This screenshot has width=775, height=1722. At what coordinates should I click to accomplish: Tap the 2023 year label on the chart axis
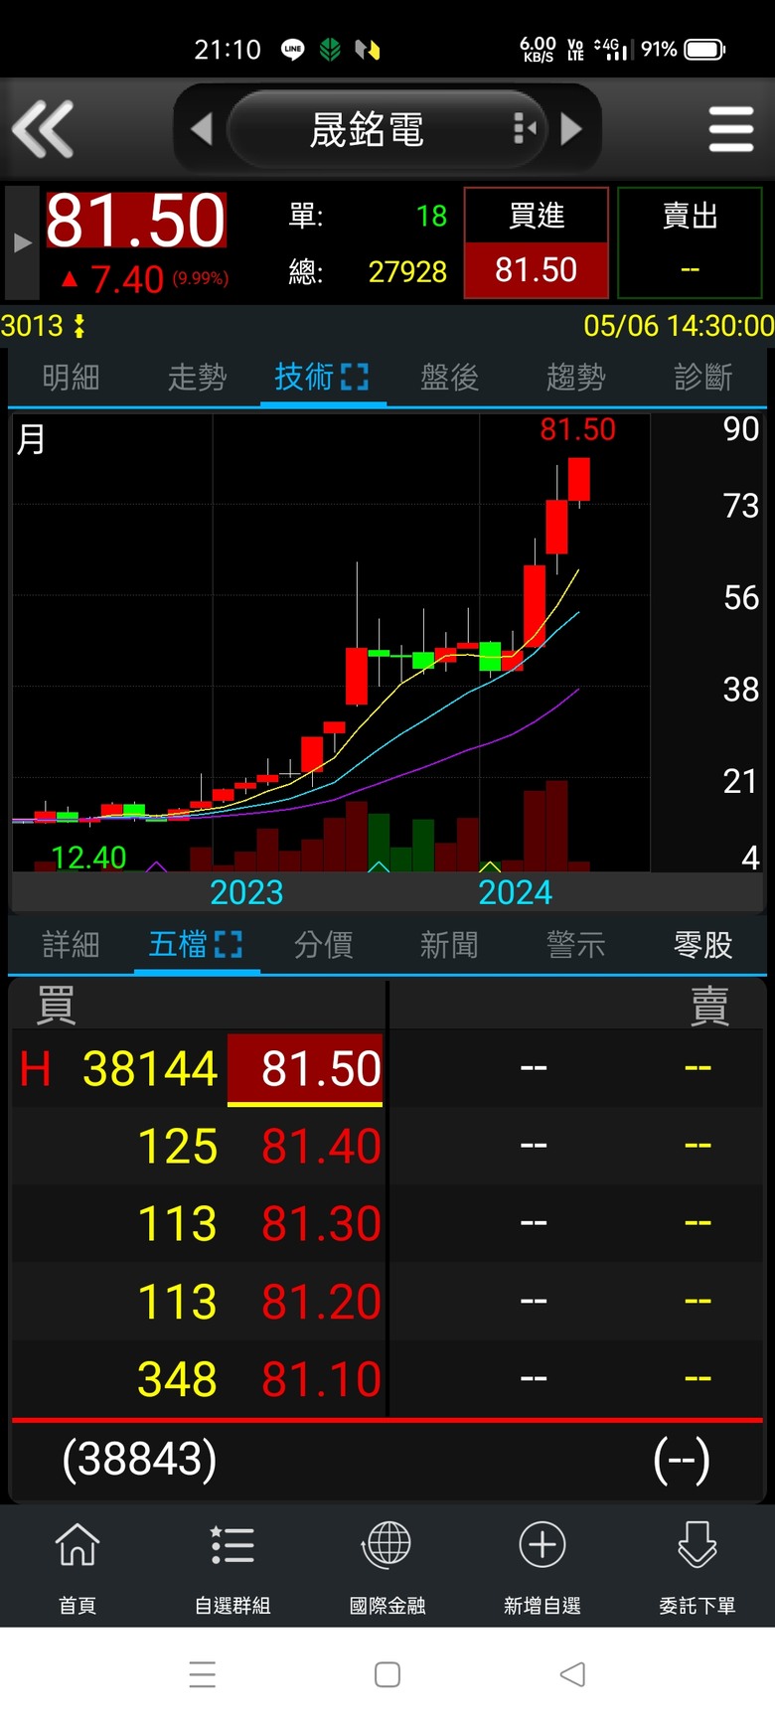[x=246, y=892]
